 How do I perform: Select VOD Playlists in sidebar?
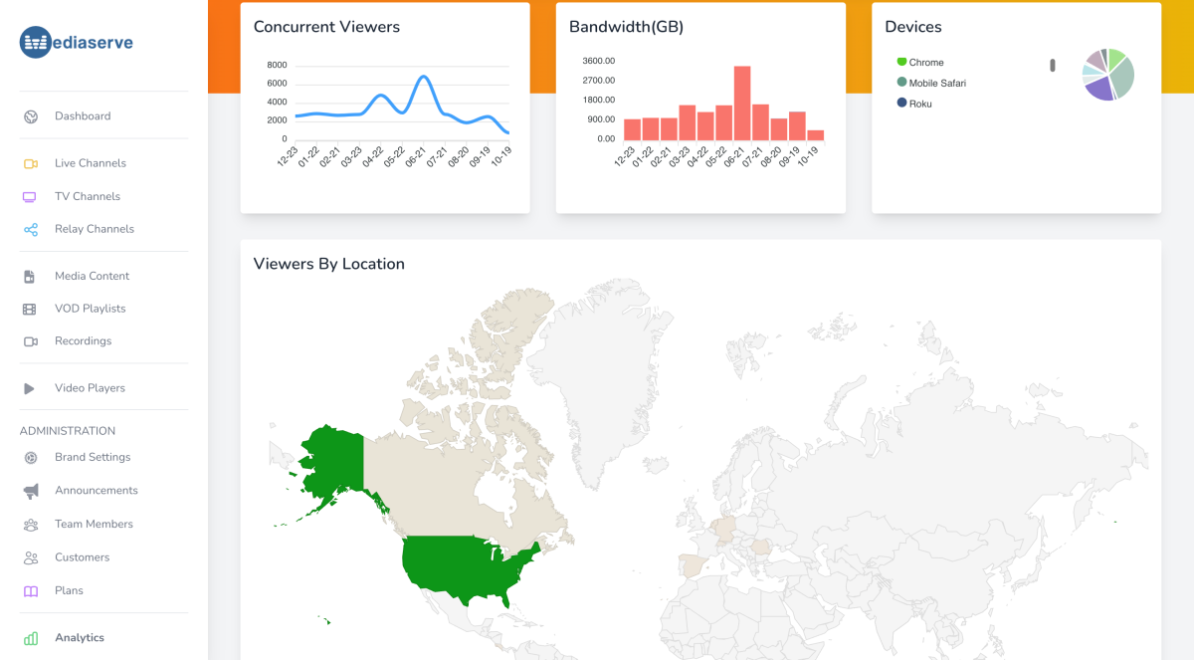point(91,309)
